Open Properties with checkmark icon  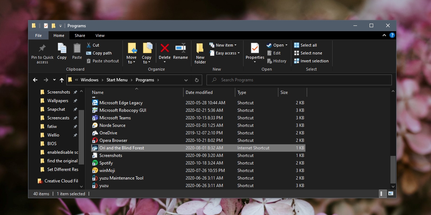255,49
